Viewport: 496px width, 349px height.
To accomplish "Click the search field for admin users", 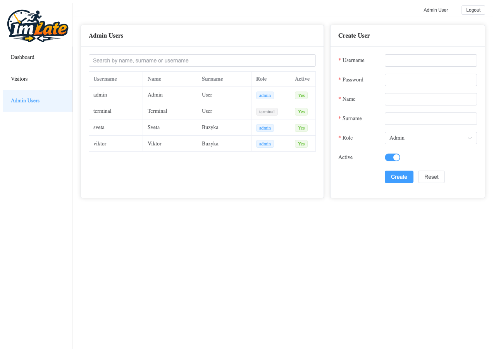I will tap(202, 60).
